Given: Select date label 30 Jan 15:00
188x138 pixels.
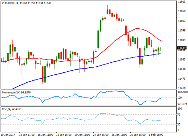Looking at the screenshot, I should coord(138,135).
